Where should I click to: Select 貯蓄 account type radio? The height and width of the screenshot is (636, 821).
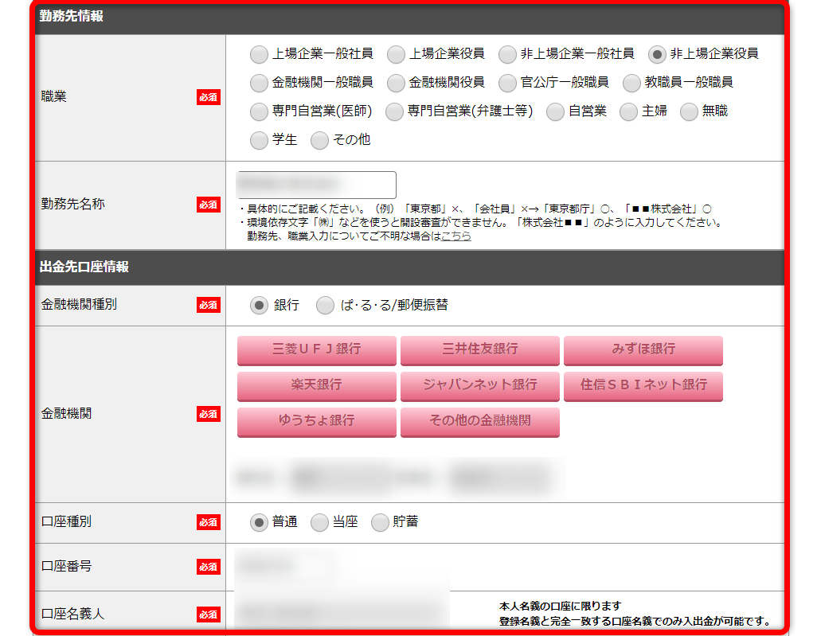pos(380,522)
